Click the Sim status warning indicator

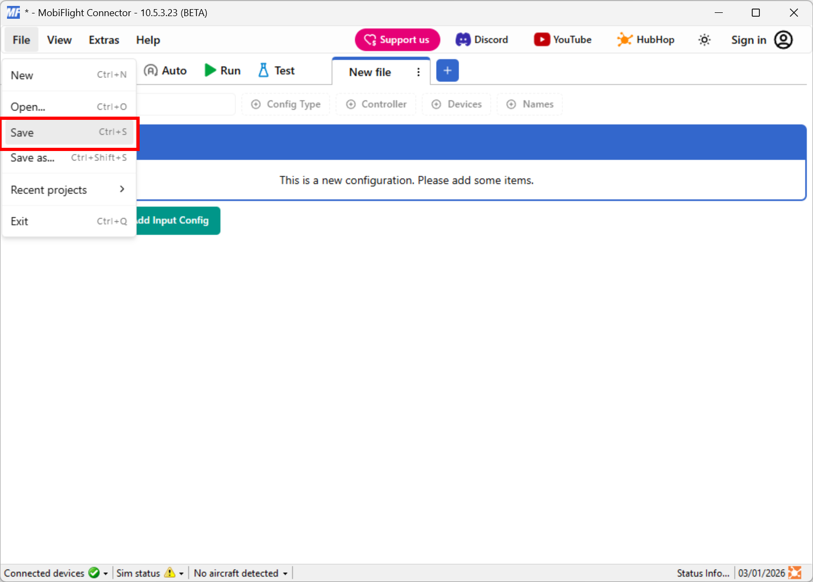coord(171,573)
